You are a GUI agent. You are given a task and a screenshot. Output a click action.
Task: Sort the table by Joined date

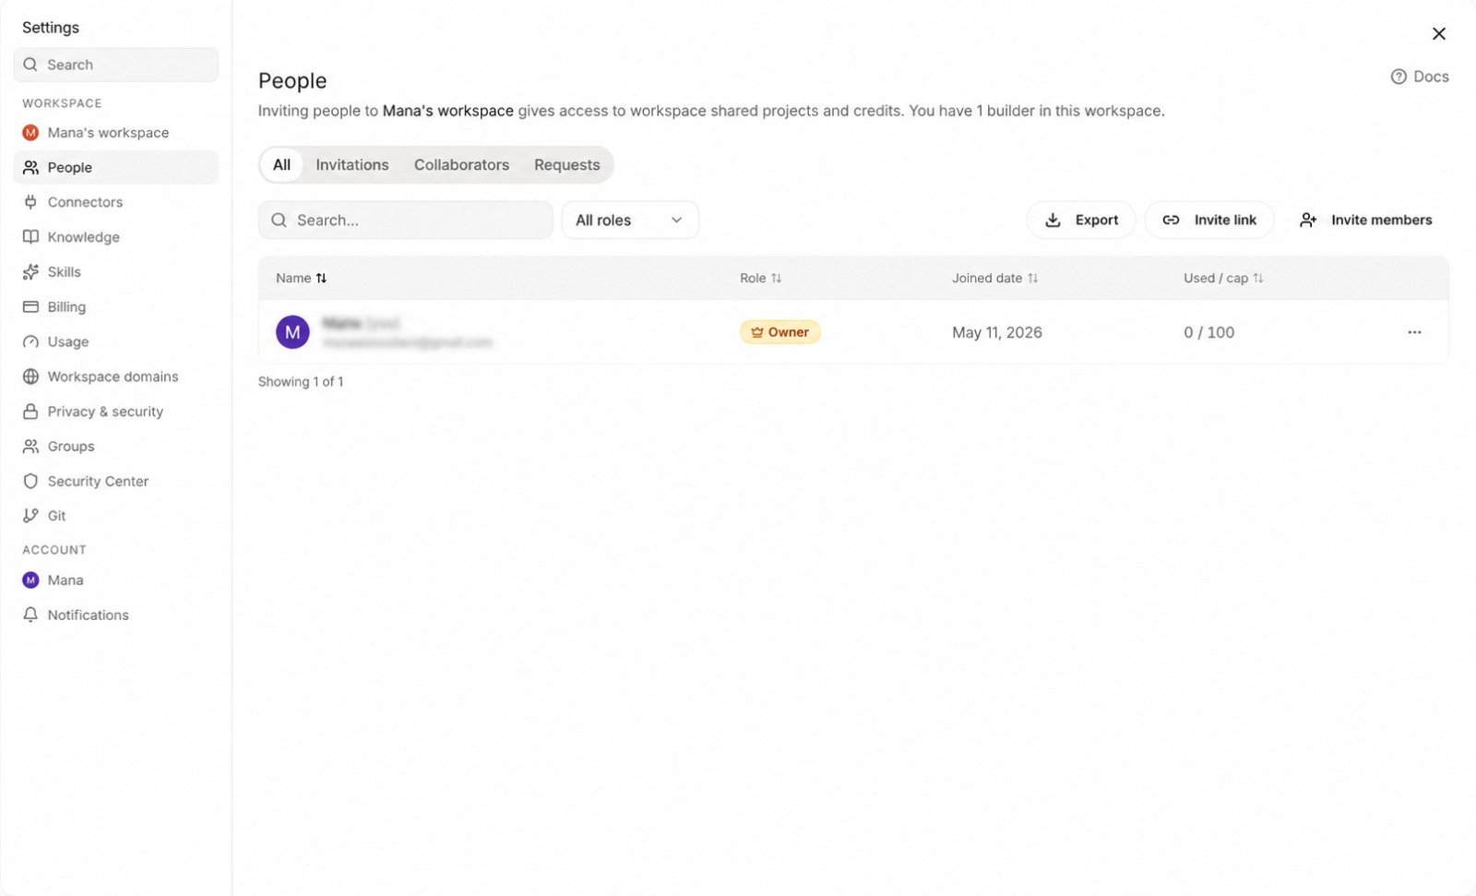(x=994, y=278)
